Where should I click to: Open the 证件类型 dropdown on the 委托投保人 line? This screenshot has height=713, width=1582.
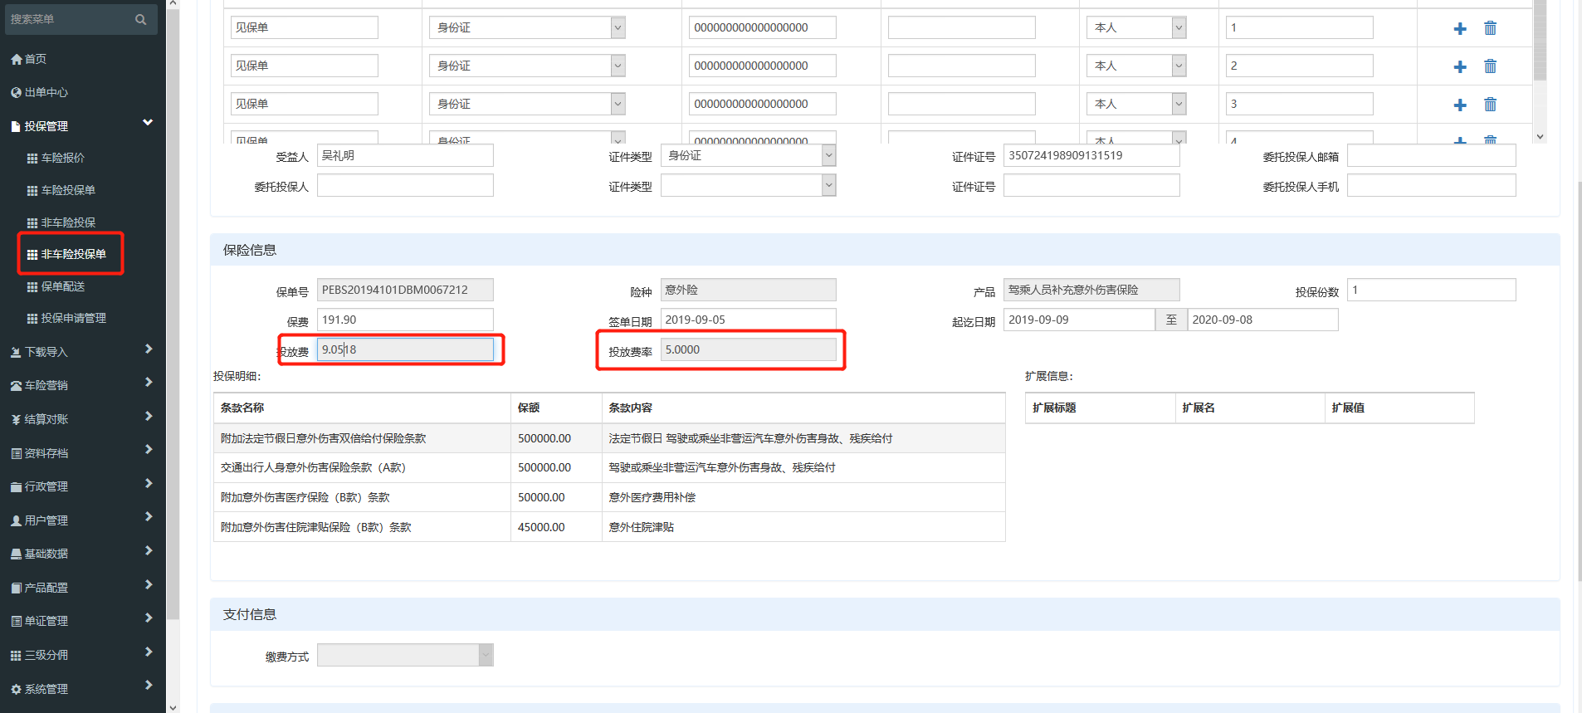pyautogui.click(x=748, y=185)
